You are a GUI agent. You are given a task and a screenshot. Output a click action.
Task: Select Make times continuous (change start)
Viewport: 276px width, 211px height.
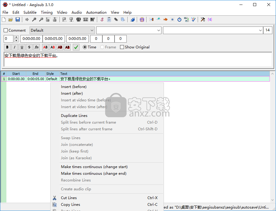pos(107,167)
